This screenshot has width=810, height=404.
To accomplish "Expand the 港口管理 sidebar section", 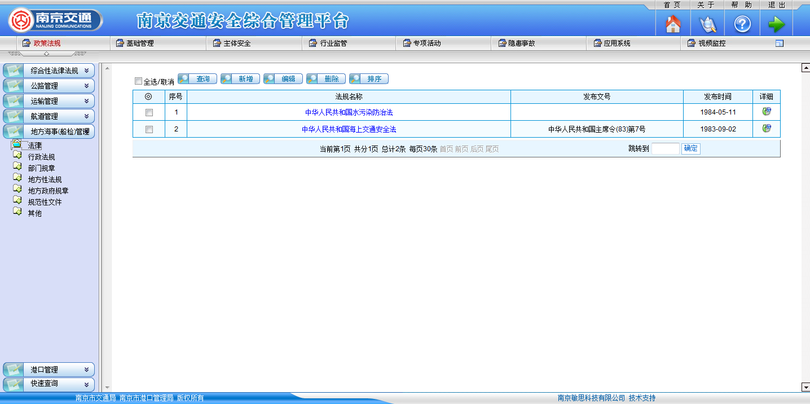I will coord(49,370).
